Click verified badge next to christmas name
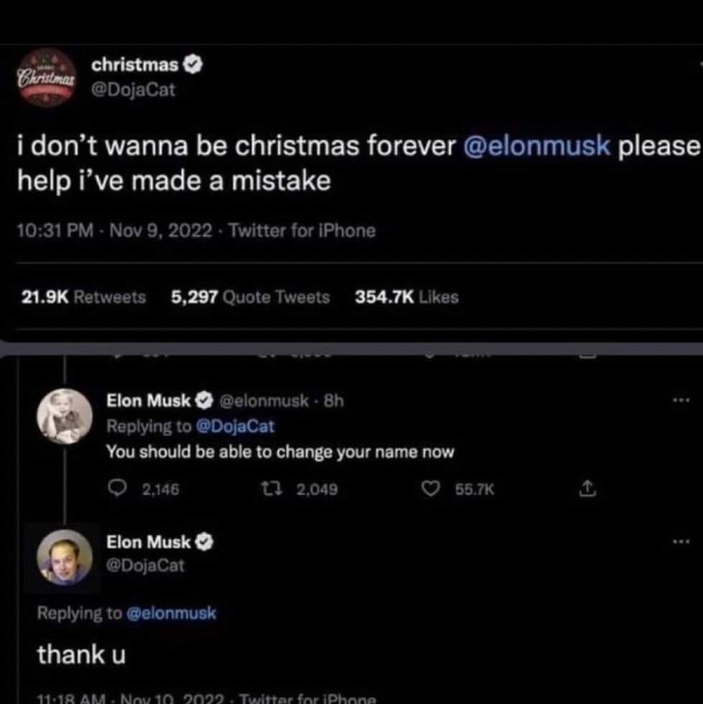Screen dimensions: 703x704 pos(193,65)
